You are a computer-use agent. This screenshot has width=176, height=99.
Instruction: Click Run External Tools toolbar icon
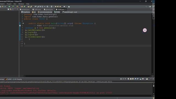tap(17, 7)
